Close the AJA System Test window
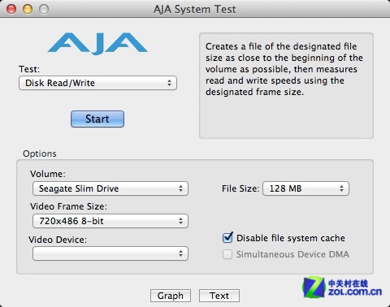 click(11, 9)
